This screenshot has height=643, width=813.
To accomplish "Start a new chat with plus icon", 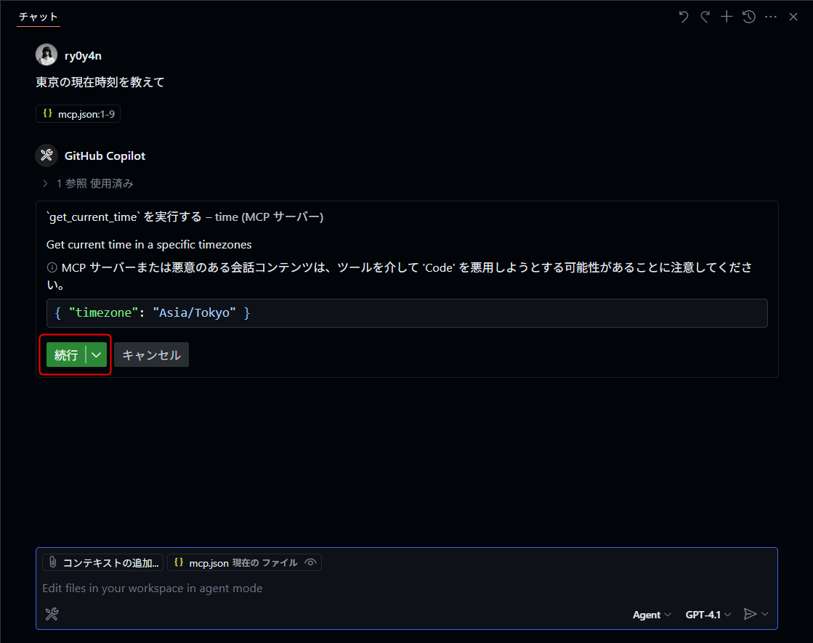I will [727, 17].
